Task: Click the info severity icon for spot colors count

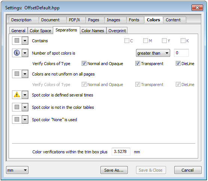Action: (17, 53)
